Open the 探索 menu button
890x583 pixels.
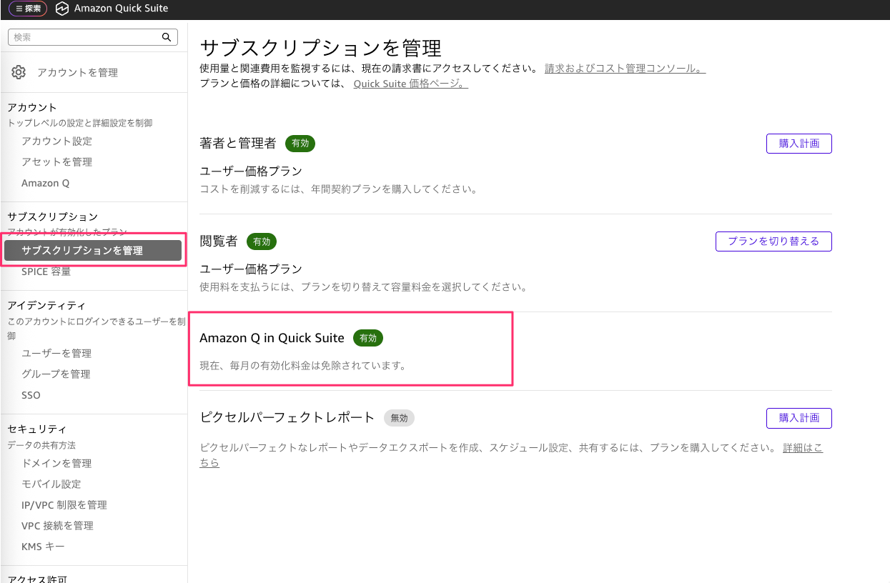[29, 9]
